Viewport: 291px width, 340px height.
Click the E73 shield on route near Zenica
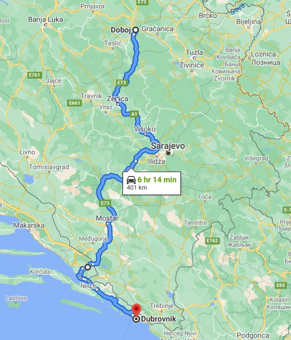[122, 83]
